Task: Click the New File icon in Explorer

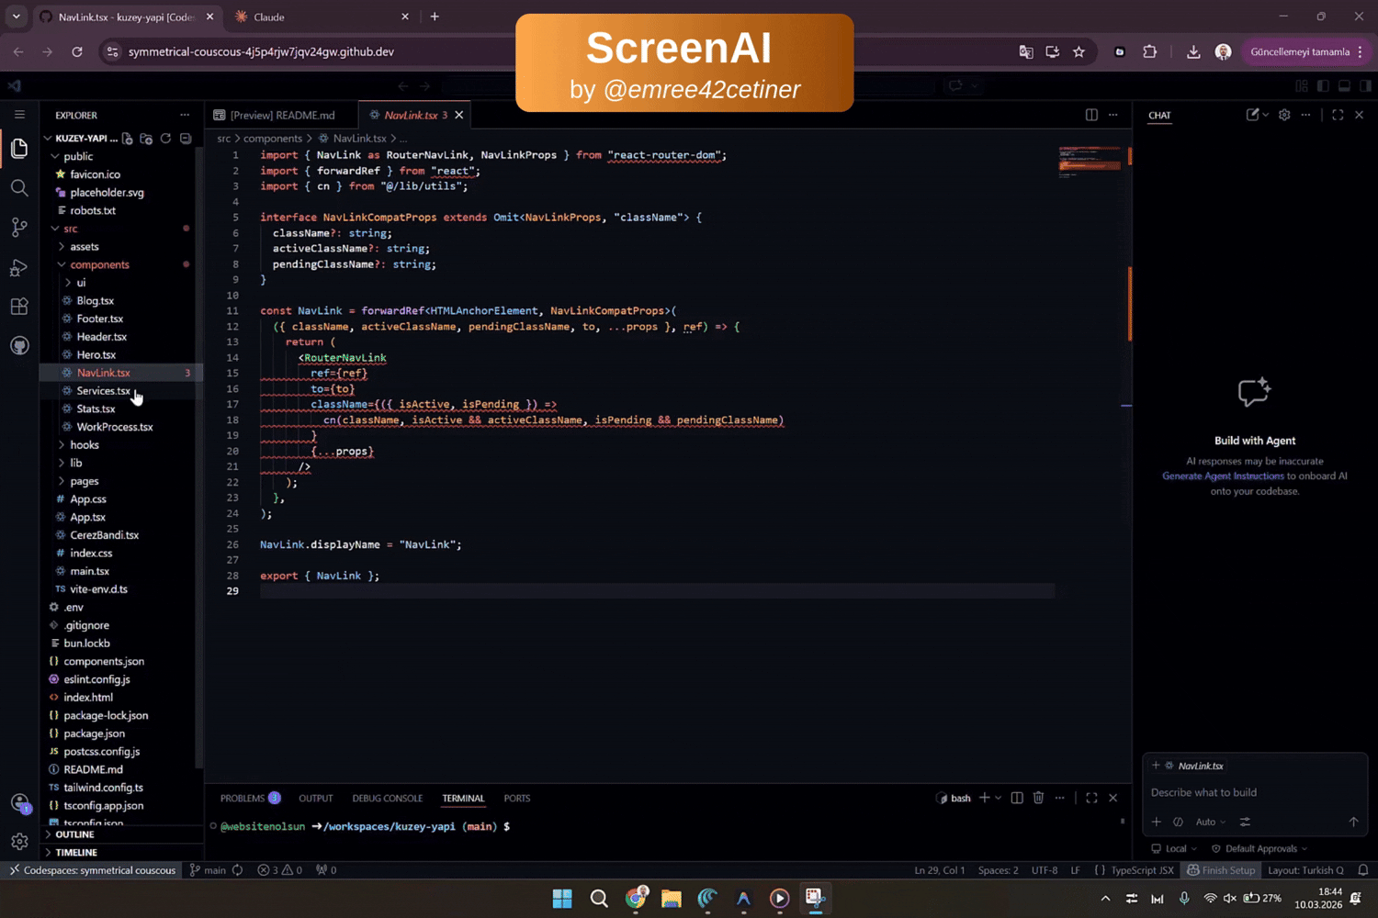Action: [x=128, y=139]
